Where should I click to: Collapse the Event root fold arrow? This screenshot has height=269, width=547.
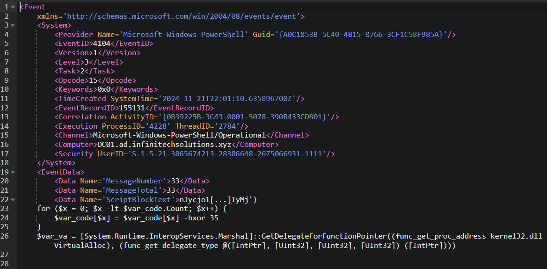click(13, 7)
